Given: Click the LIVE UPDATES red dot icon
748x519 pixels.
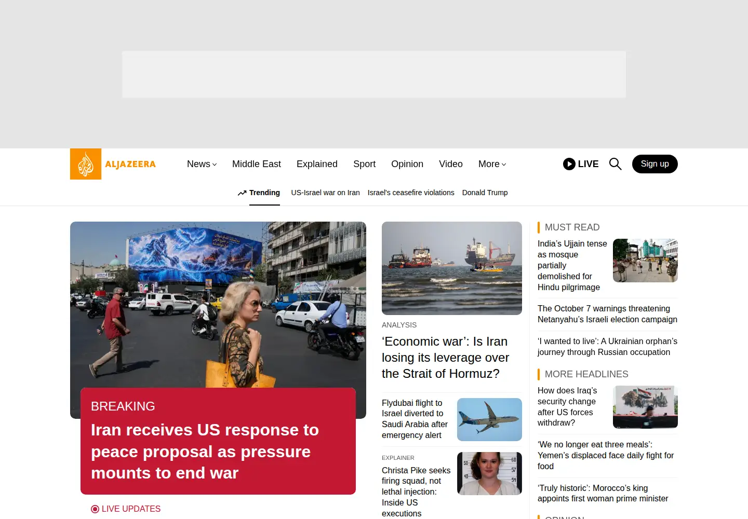Looking at the screenshot, I should click(x=95, y=509).
